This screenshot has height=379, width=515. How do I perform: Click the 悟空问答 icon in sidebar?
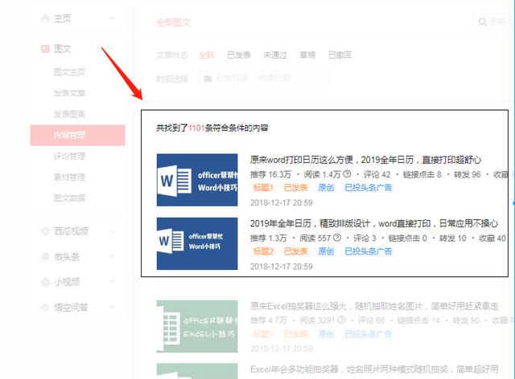45,308
